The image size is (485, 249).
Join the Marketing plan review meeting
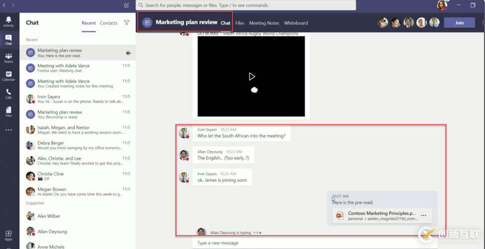(459, 22)
